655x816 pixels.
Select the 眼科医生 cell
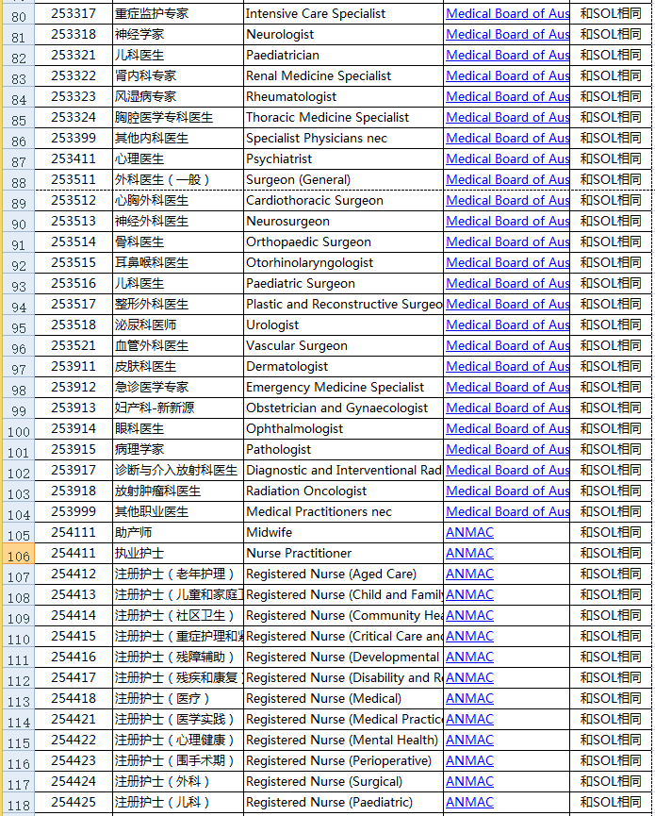click(x=178, y=429)
